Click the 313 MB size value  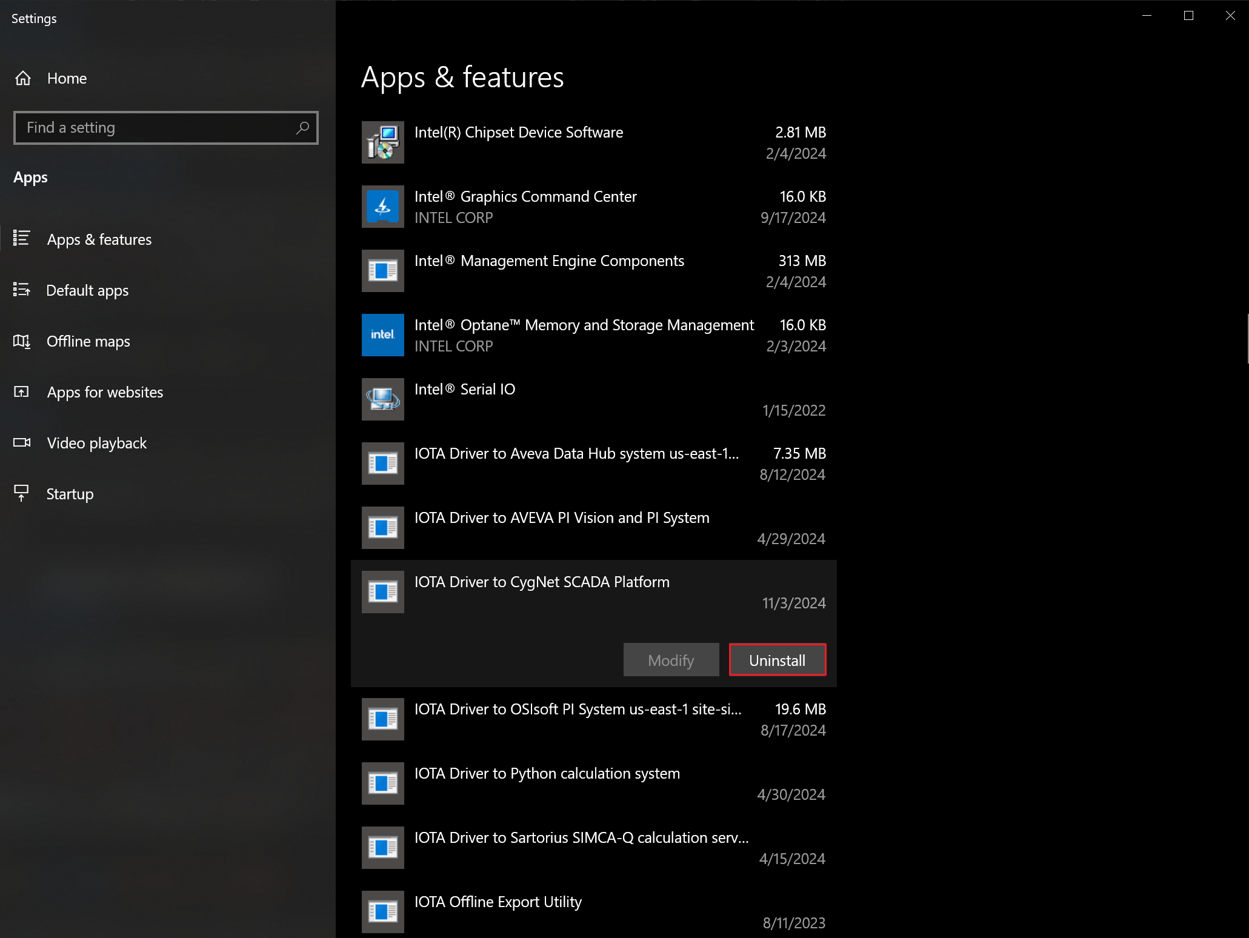tap(802, 261)
